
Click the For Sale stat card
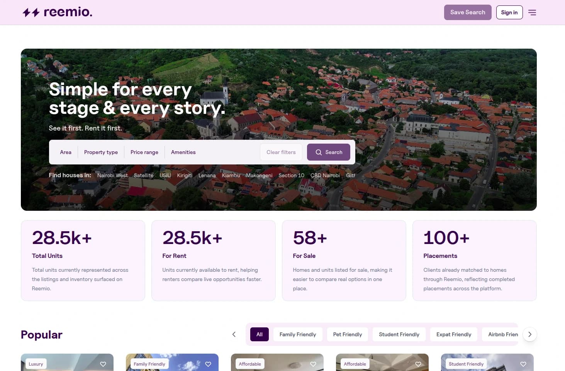point(344,261)
